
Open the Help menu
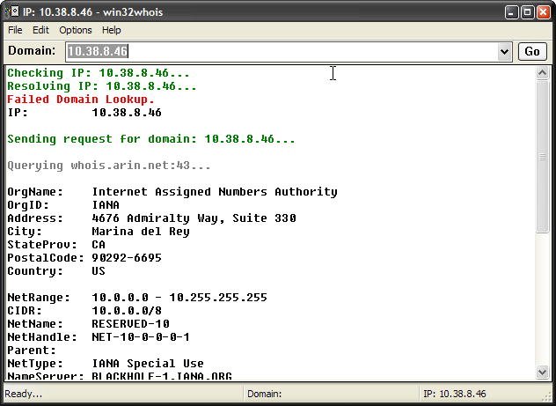[x=112, y=30]
